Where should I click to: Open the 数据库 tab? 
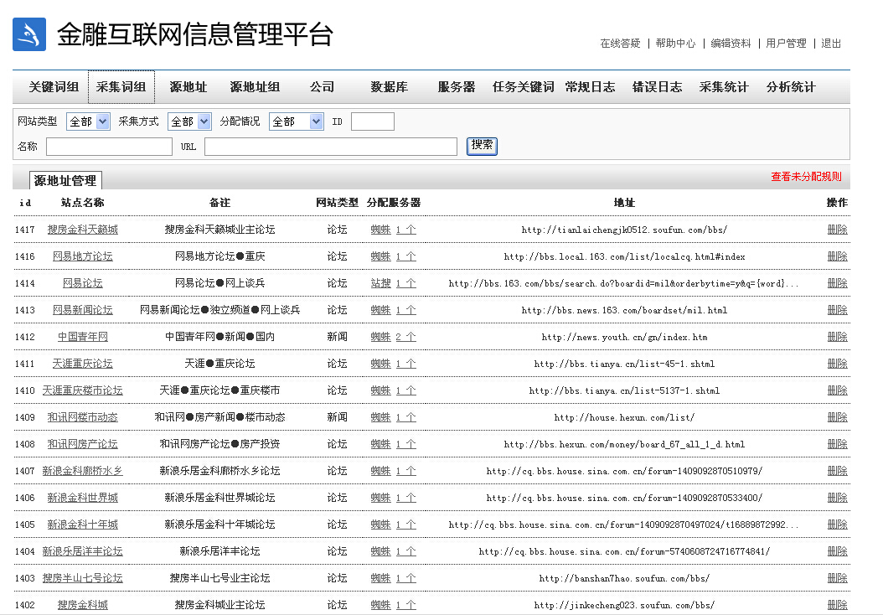[x=389, y=87]
